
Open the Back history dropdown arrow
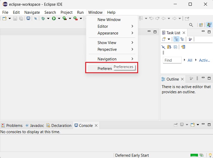(x=169, y=18)
